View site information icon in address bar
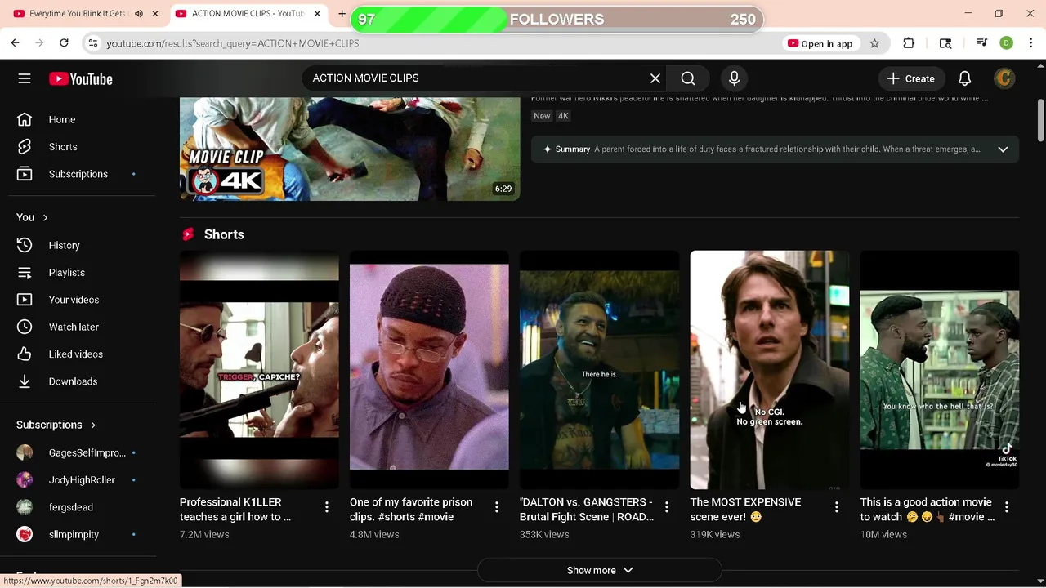The height and width of the screenshot is (588, 1046). coord(93,43)
